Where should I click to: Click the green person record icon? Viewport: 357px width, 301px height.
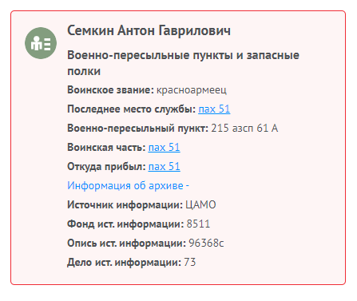point(41,43)
